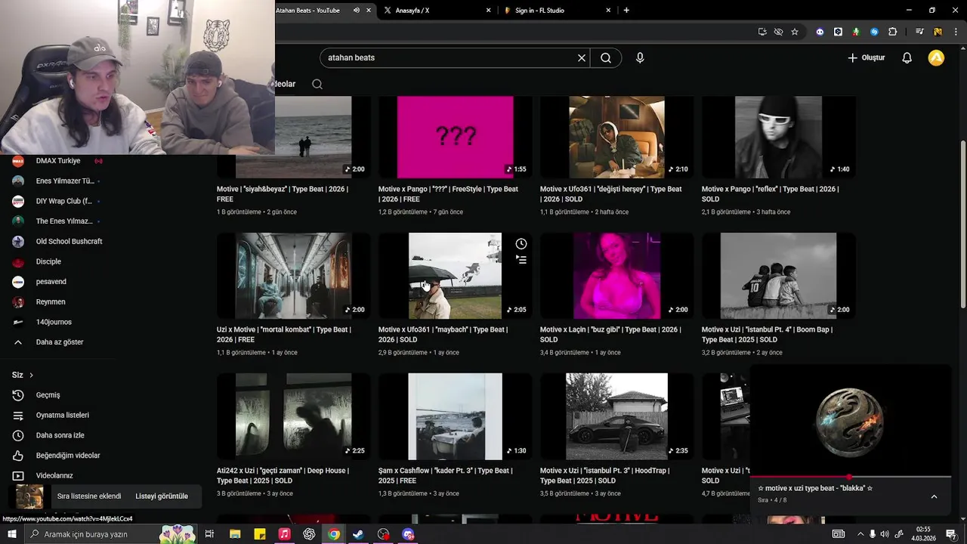Expand the mini player queue chevron
The height and width of the screenshot is (544, 967).
coord(934,496)
